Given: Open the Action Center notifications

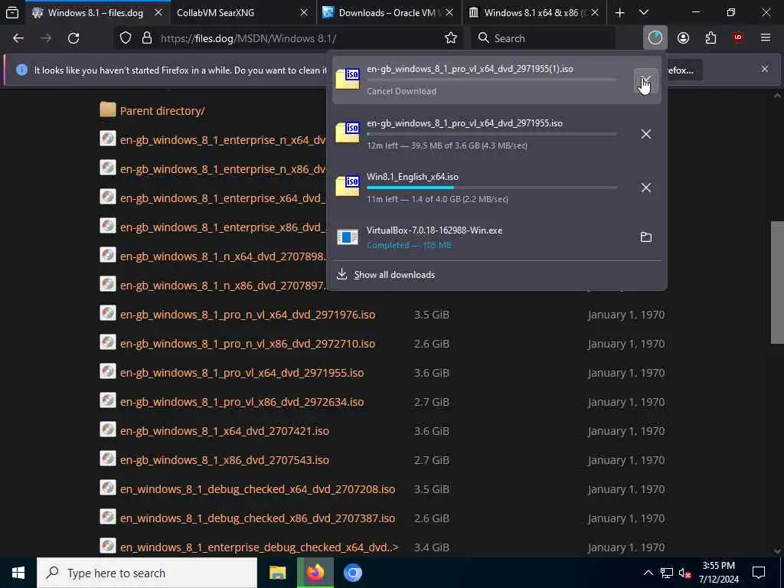Looking at the screenshot, I should [759, 573].
